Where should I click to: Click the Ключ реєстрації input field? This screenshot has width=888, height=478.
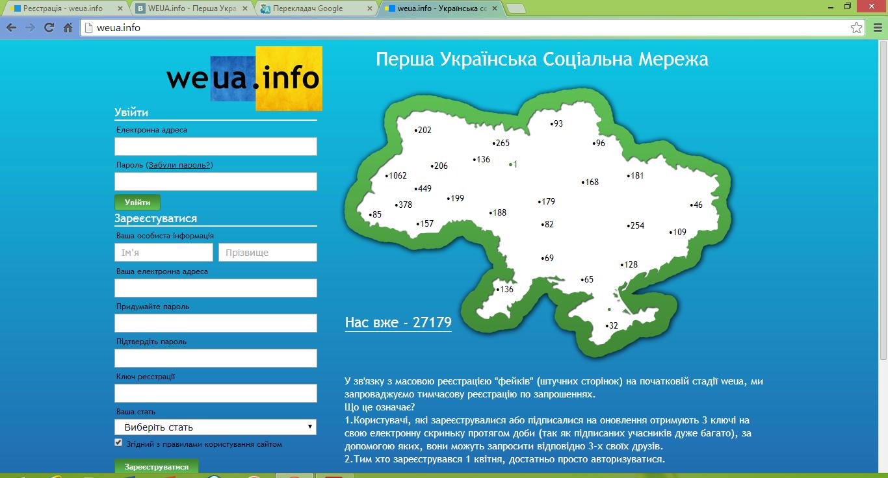point(216,393)
